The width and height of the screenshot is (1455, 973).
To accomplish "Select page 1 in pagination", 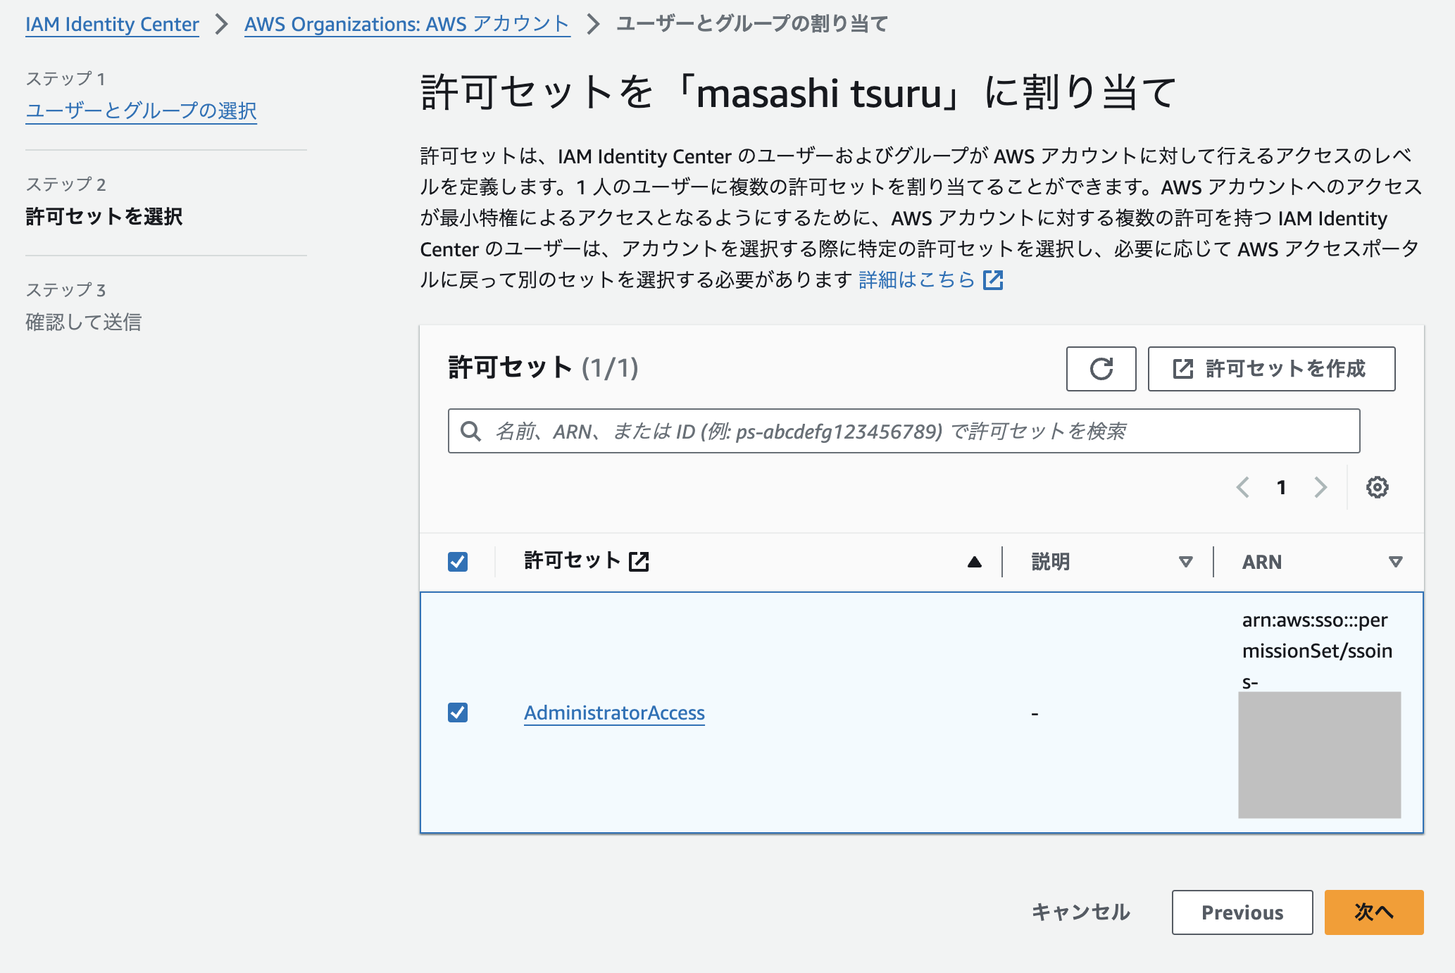I will click(1282, 487).
